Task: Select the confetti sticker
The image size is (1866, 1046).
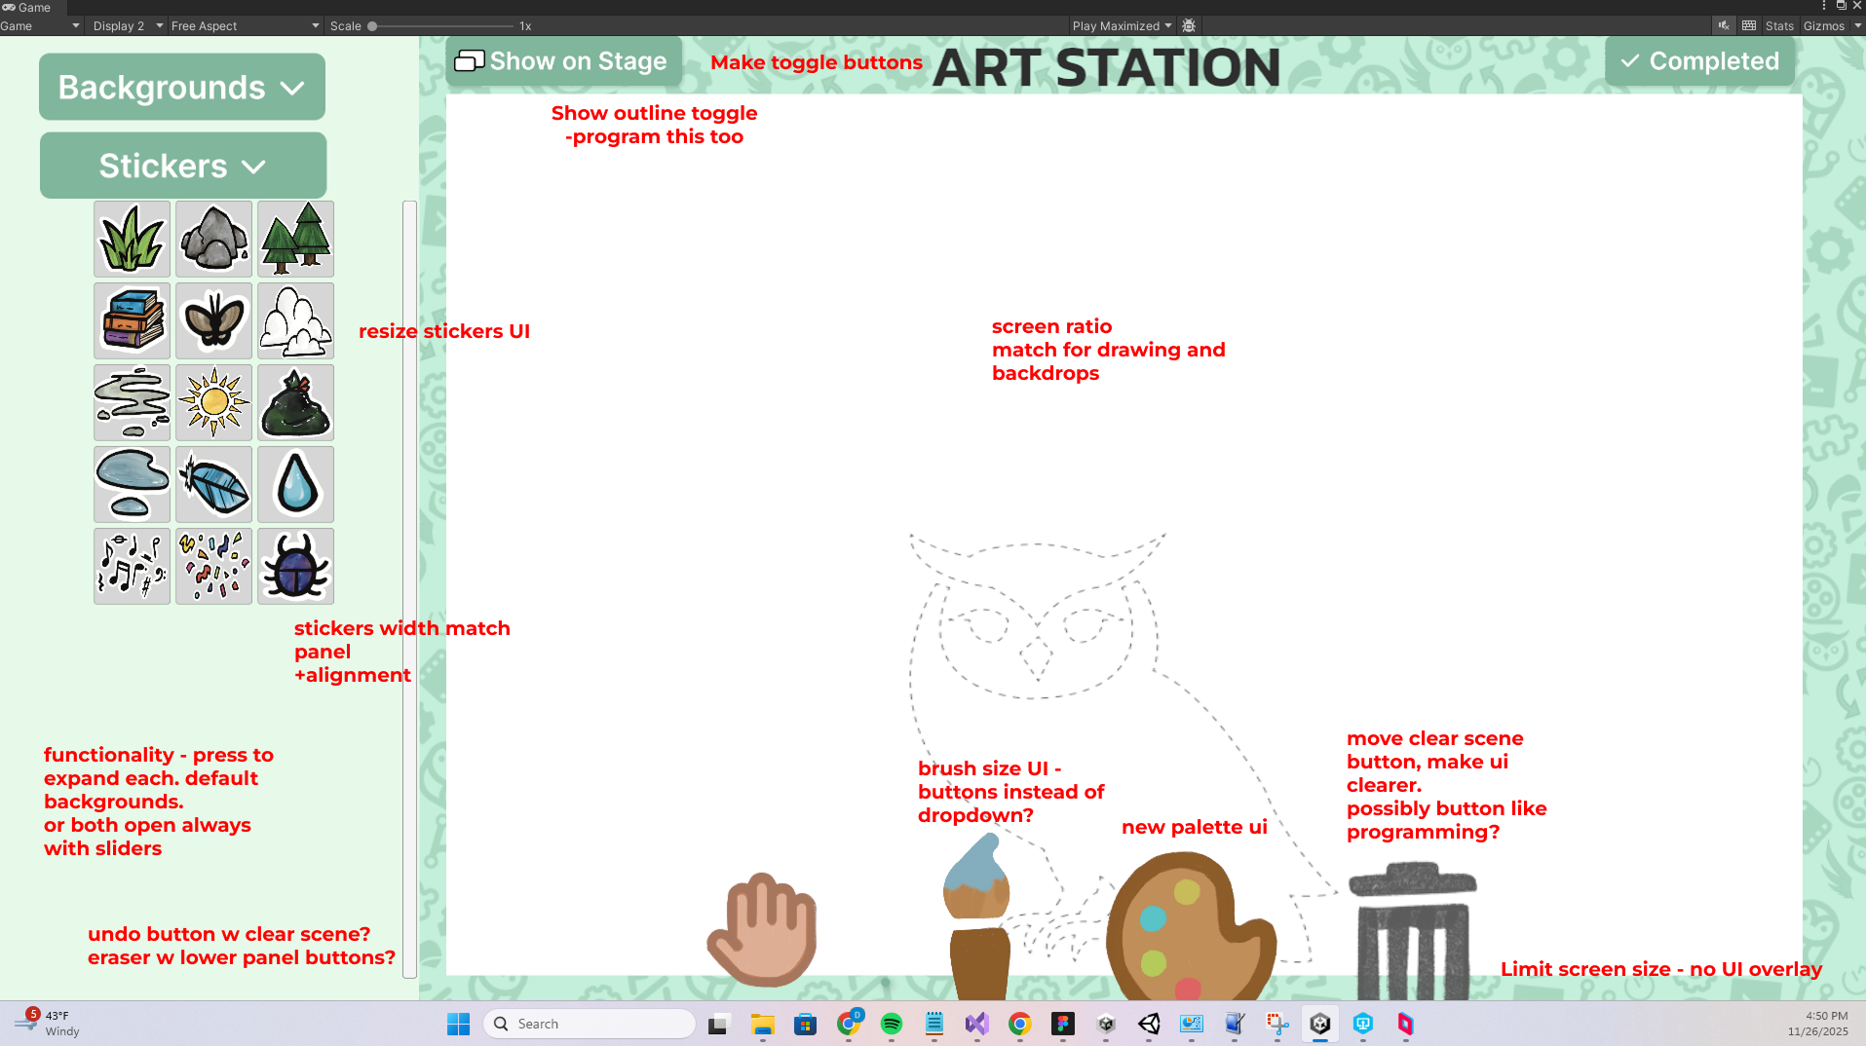Action: [214, 567]
